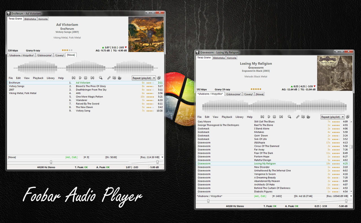
Task: Switch to Biblioteka tab in Ensiferum window
Action: click(x=30, y=19)
